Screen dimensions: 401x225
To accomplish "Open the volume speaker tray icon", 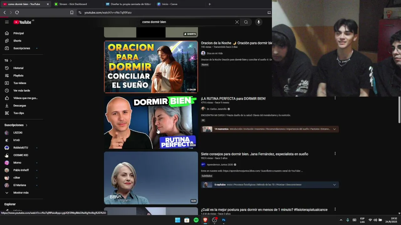I will pos(375,220).
